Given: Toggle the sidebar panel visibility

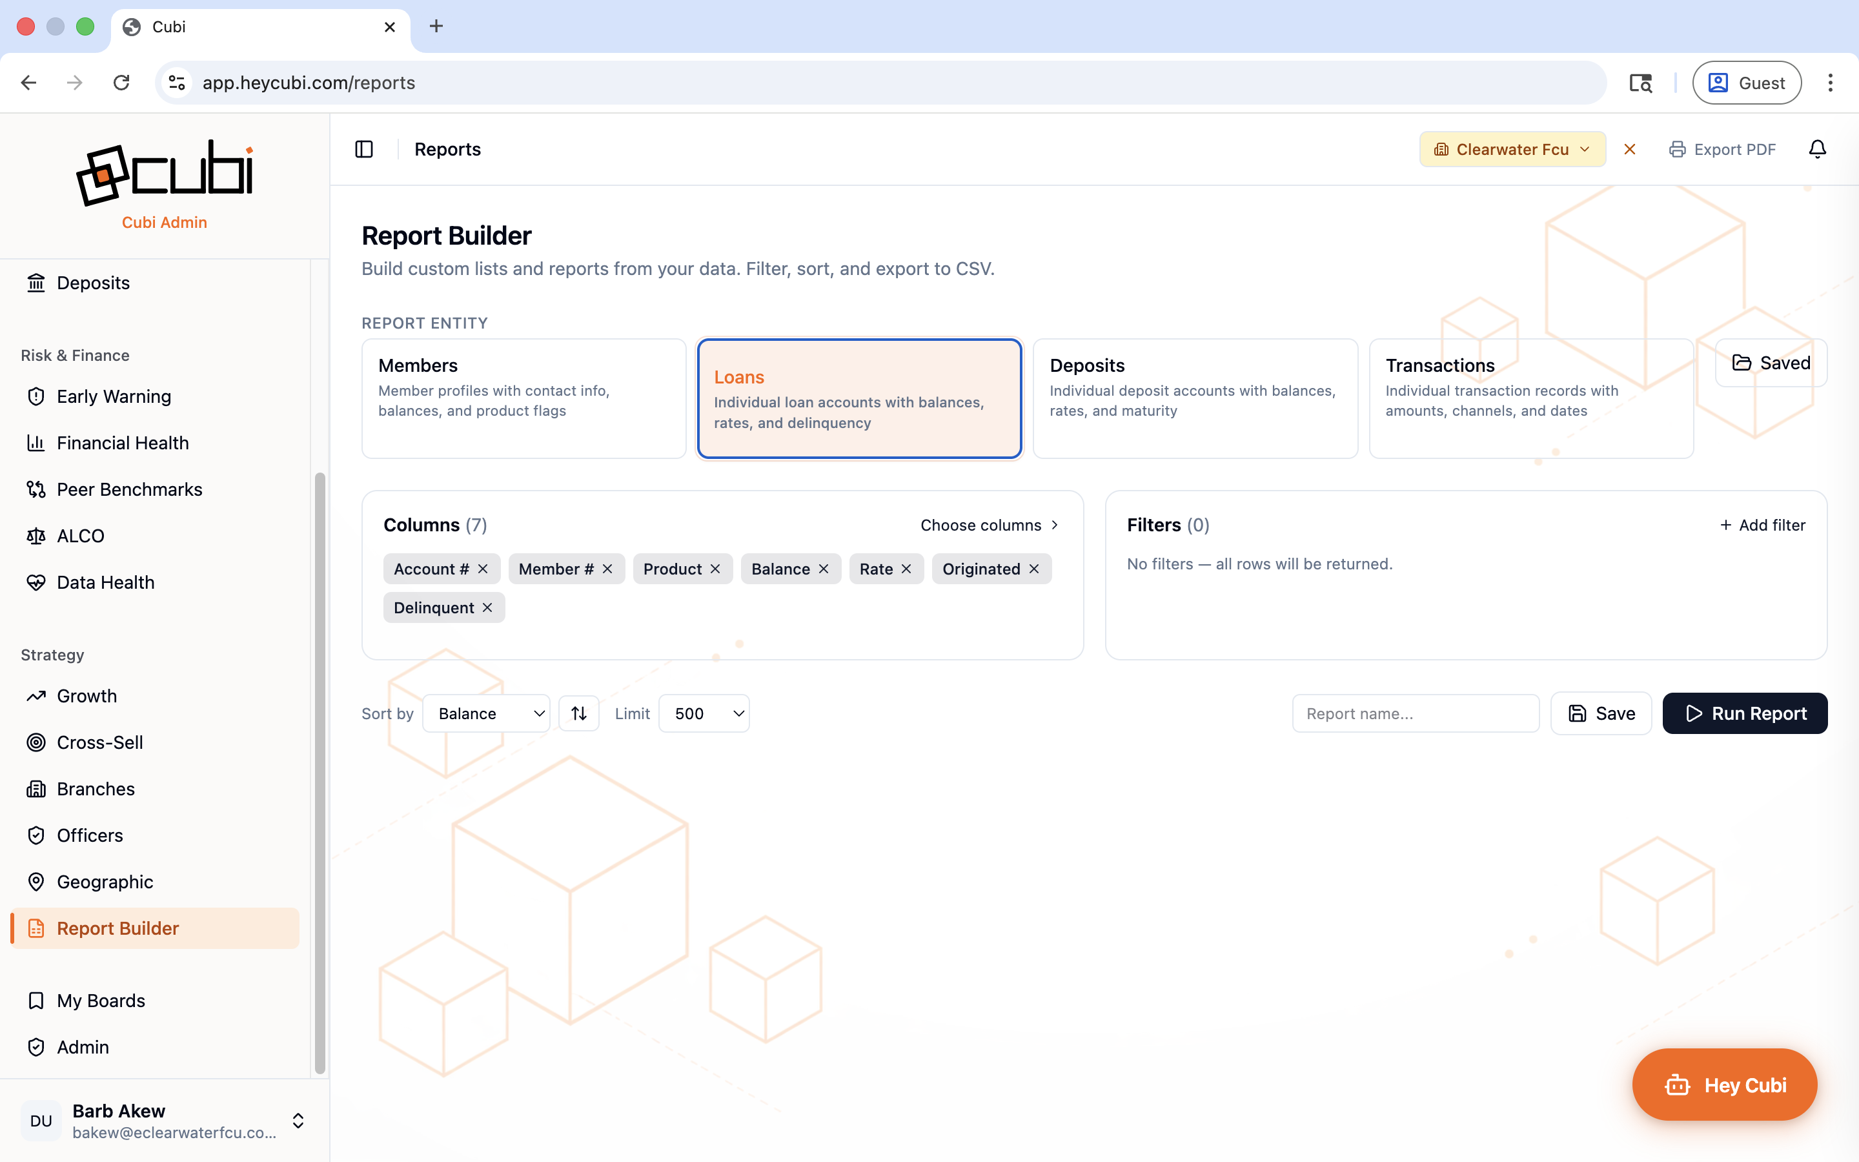Looking at the screenshot, I should click(363, 149).
